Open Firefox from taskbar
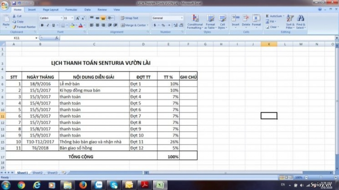Image resolution: width=339 pixels, height=190 pixels. click(x=83, y=185)
